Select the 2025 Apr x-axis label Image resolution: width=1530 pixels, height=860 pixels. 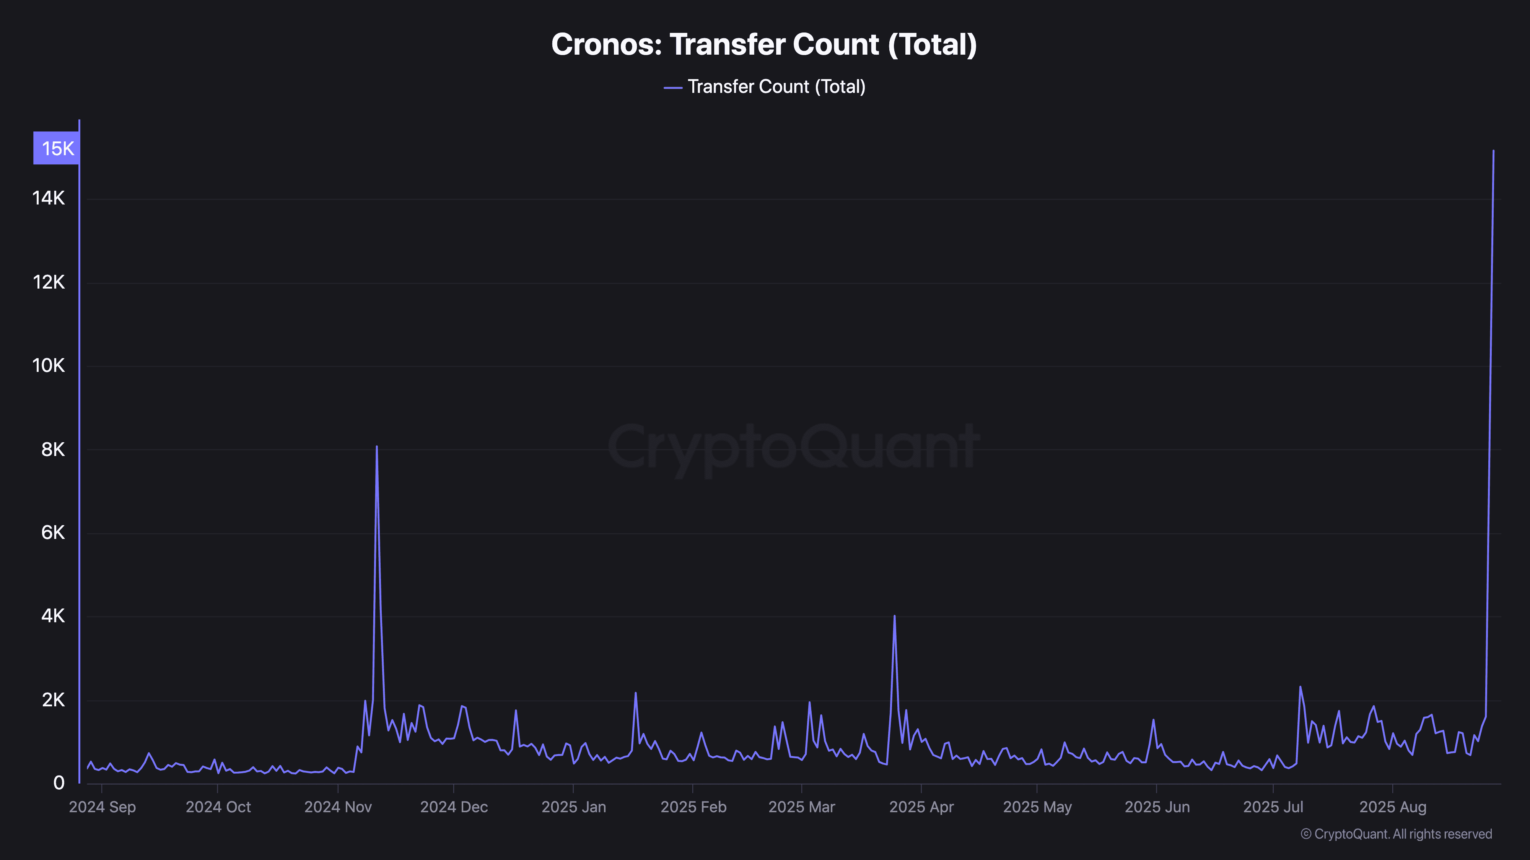[921, 807]
